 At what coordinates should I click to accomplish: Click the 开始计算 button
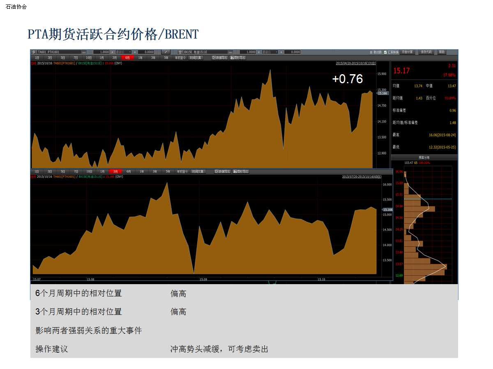point(407,52)
